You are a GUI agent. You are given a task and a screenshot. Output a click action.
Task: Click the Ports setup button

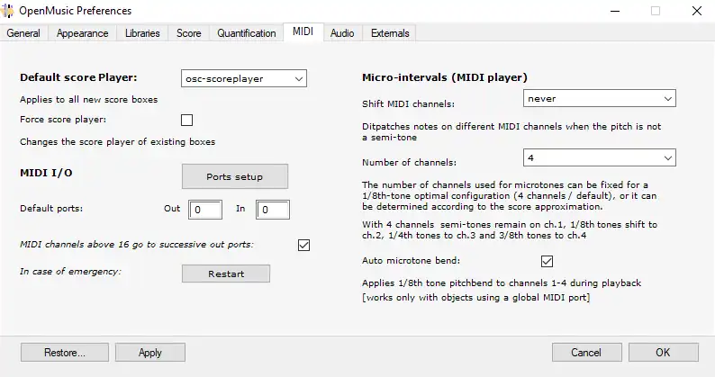click(x=235, y=176)
